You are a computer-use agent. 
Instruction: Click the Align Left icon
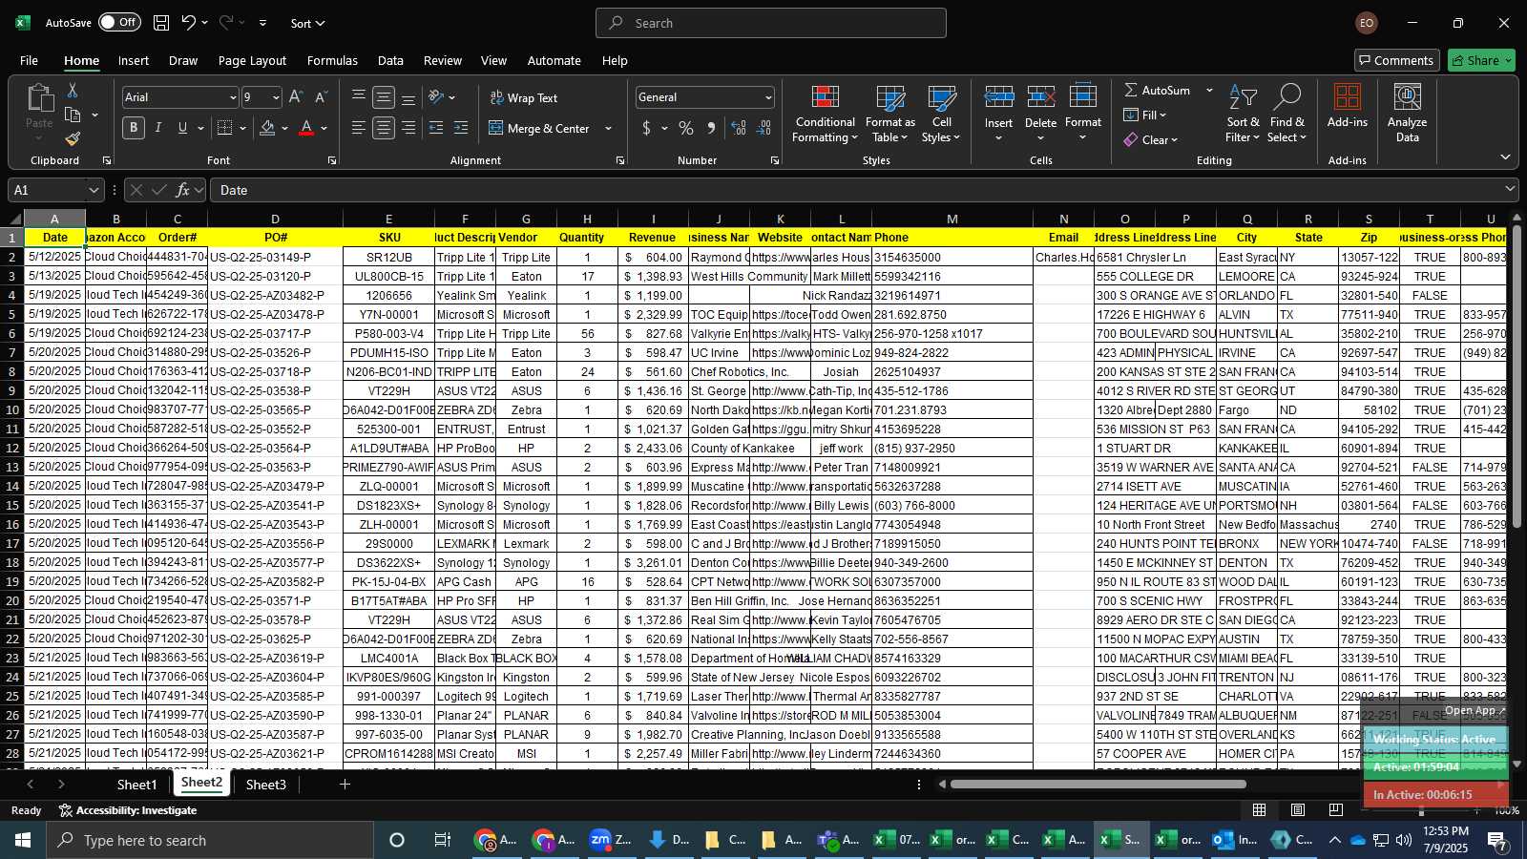(x=359, y=128)
